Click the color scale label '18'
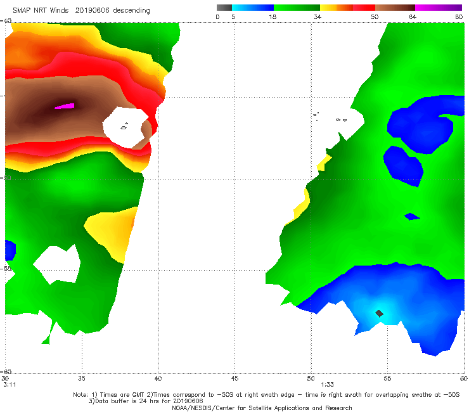 coord(273,16)
